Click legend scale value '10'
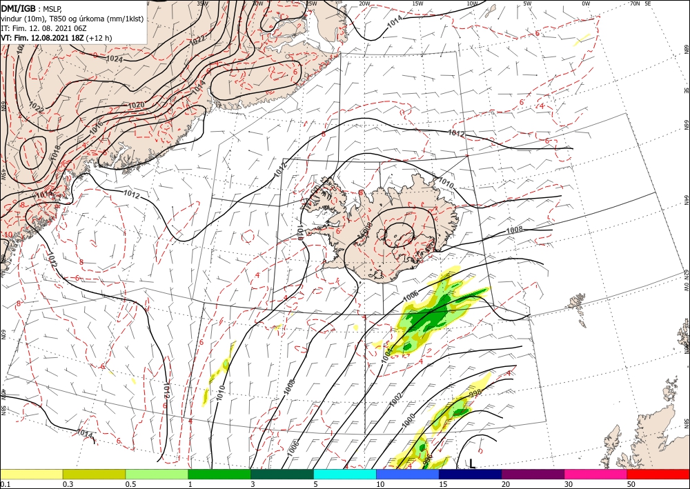The width and height of the screenshot is (690, 489). click(380, 484)
